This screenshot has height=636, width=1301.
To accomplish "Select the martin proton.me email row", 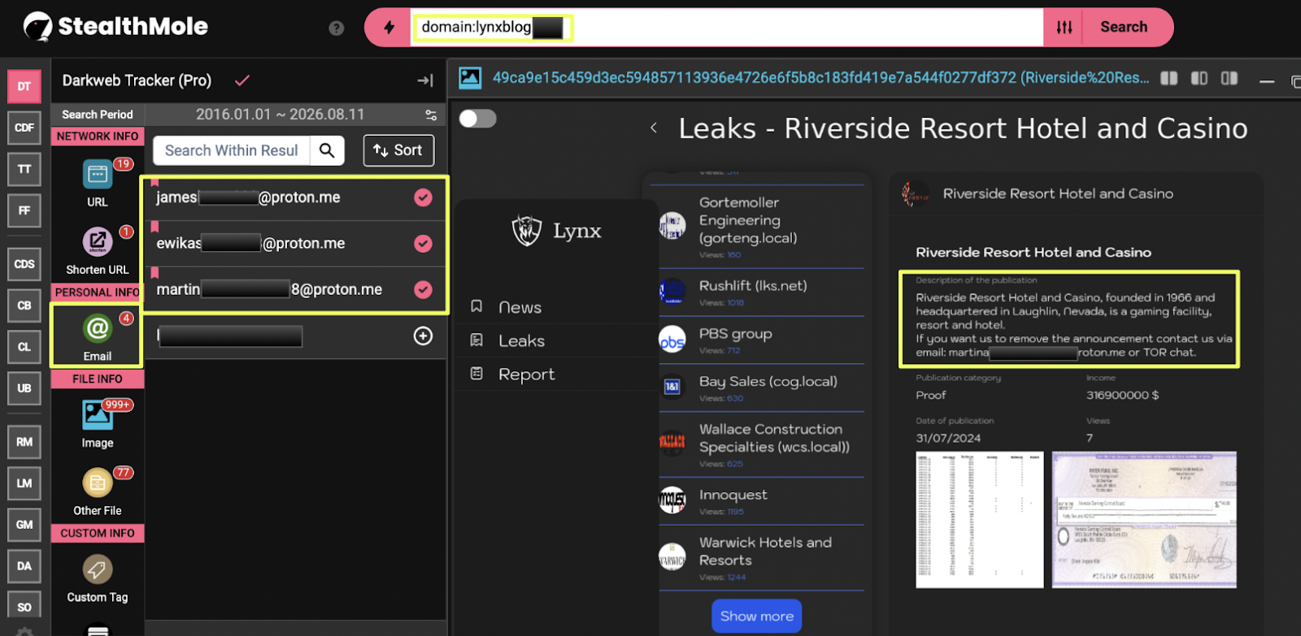I will 296,289.
